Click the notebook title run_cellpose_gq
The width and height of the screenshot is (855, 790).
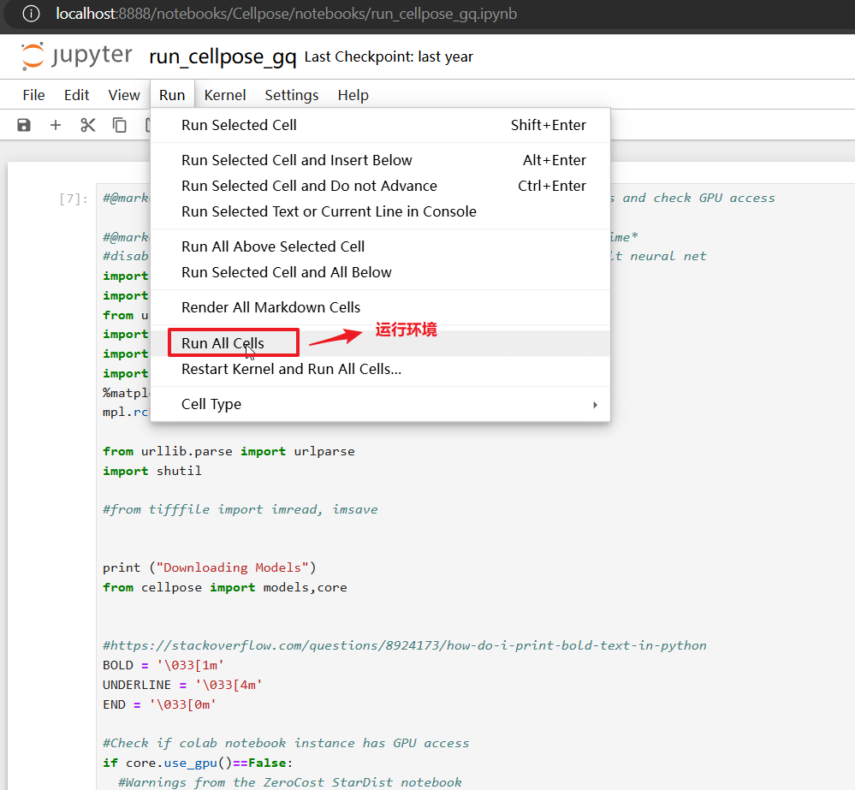(223, 56)
